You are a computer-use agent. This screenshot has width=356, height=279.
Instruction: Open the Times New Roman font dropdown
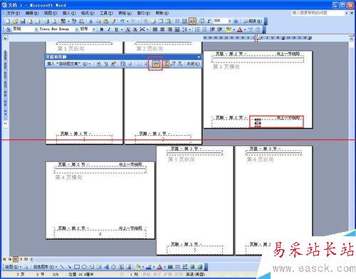(77, 29)
